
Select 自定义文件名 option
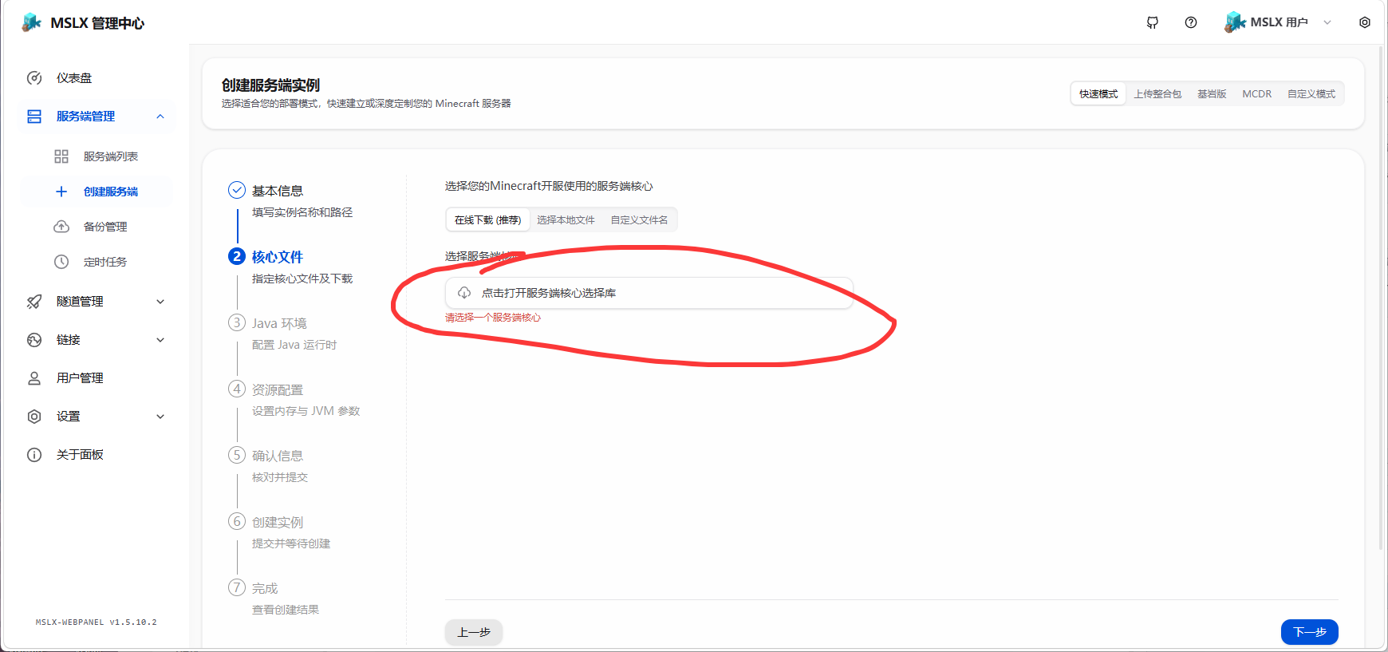pos(639,219)
